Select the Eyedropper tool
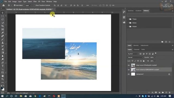The height and width of the screenshot is (98, 174). (x=2, y=33)
